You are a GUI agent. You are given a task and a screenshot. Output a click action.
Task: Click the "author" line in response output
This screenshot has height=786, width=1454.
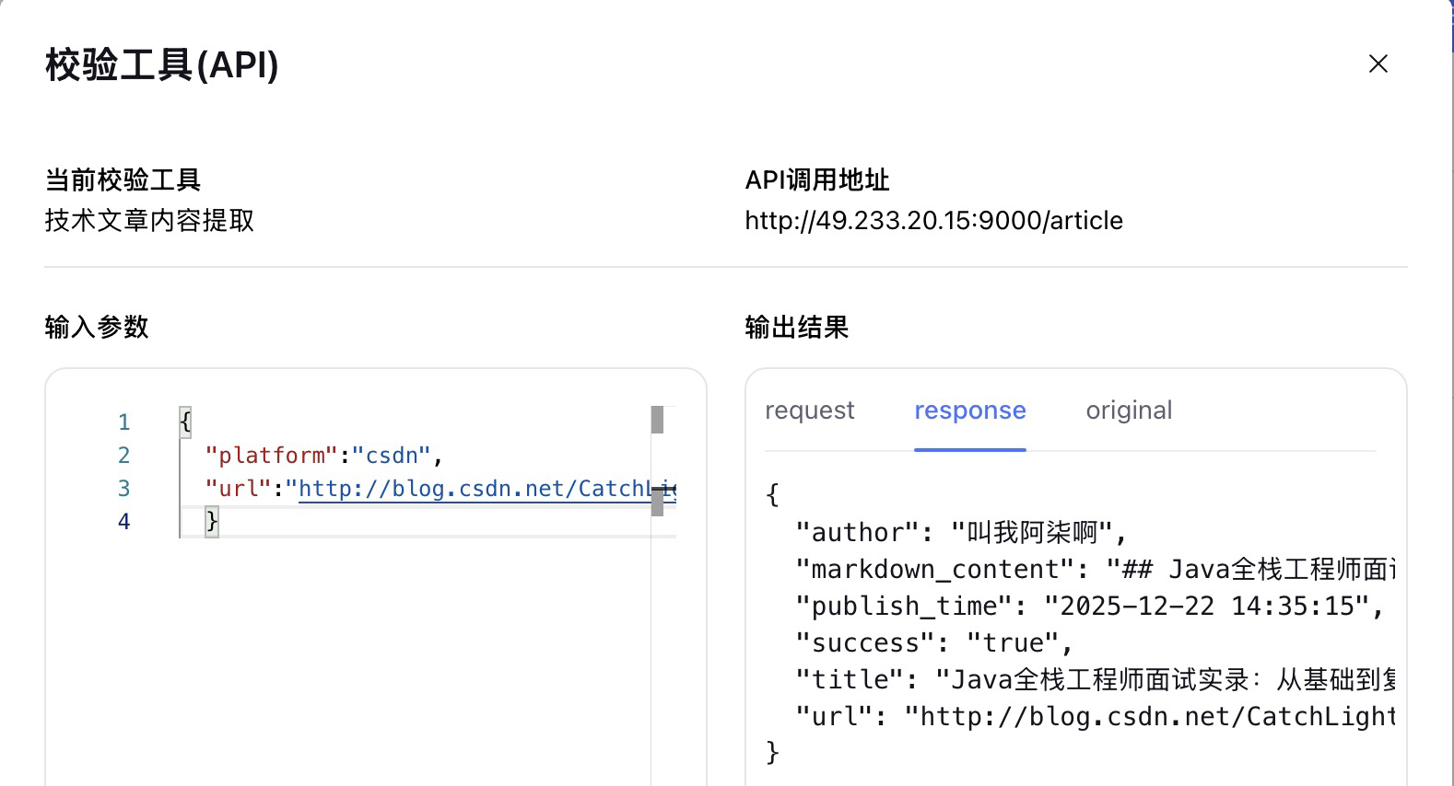[x=960, y=533]
